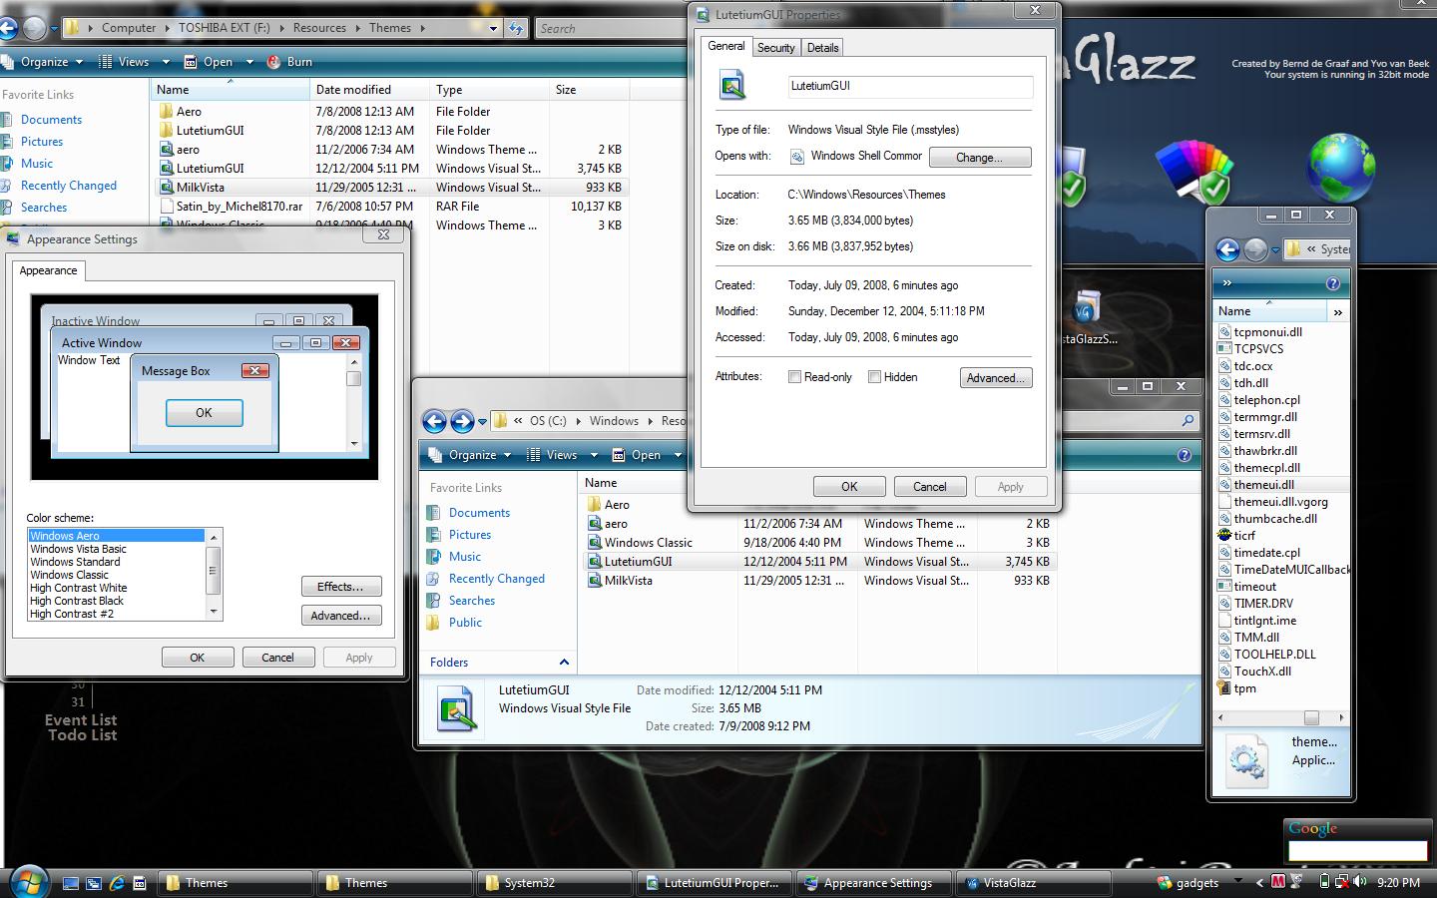This screenshot has width=1437, height=898.
Task: Click the VistaGlazz color palette icon
Action: tap(1195, 172)
